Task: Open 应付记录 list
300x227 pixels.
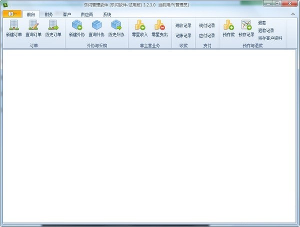Action: (x=206, y=36)
